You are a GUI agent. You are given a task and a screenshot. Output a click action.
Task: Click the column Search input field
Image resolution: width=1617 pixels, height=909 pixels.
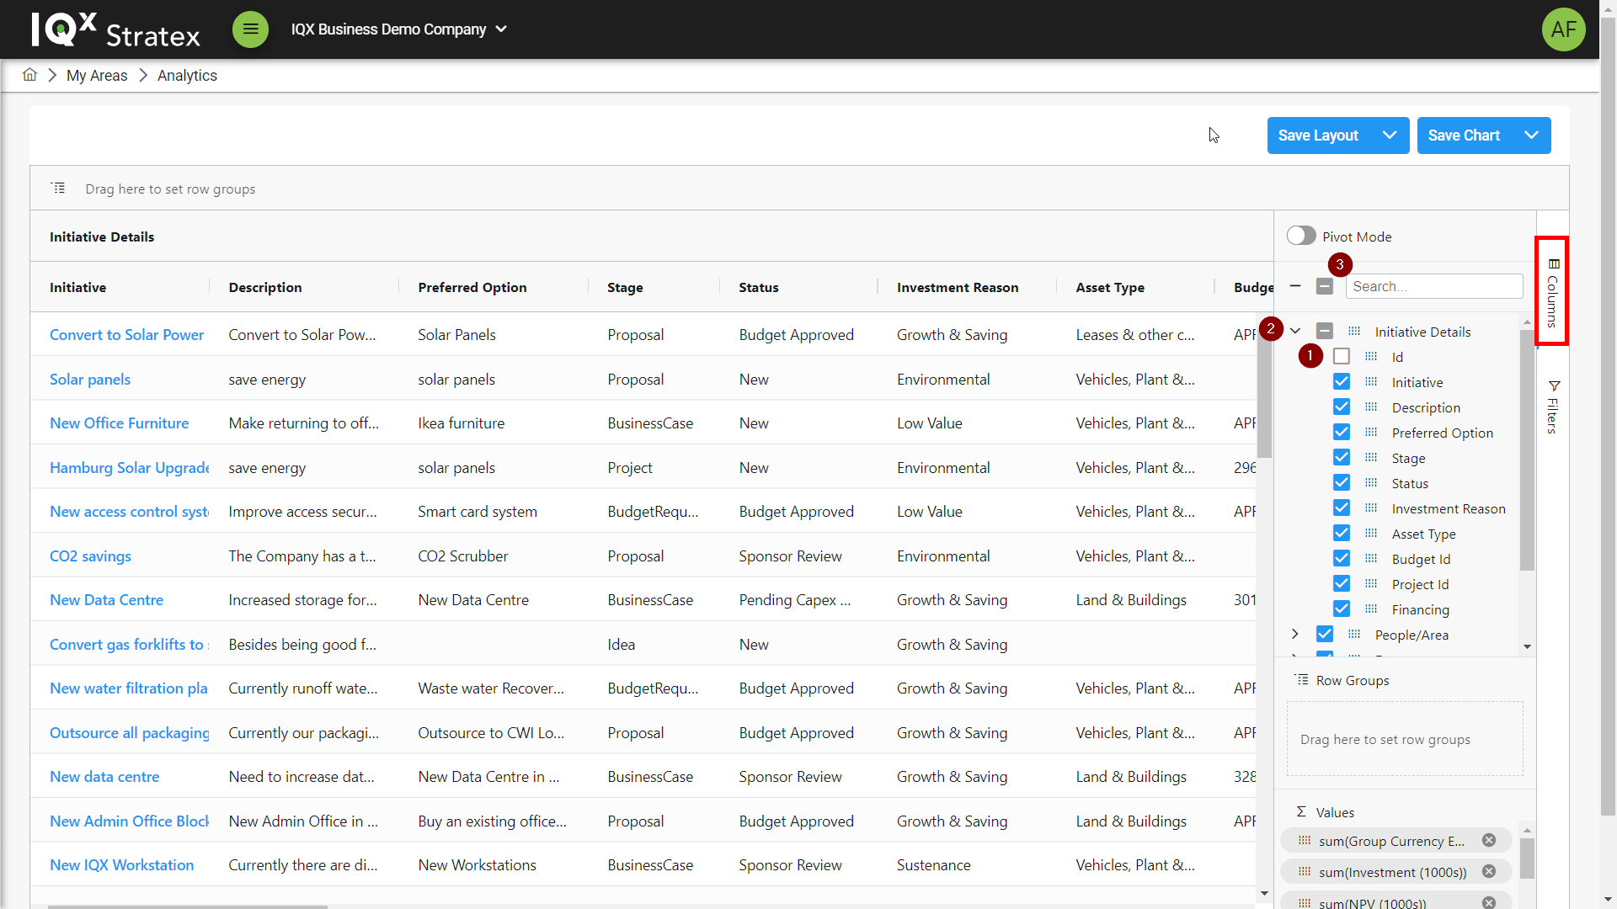[x=1433, y=286]
